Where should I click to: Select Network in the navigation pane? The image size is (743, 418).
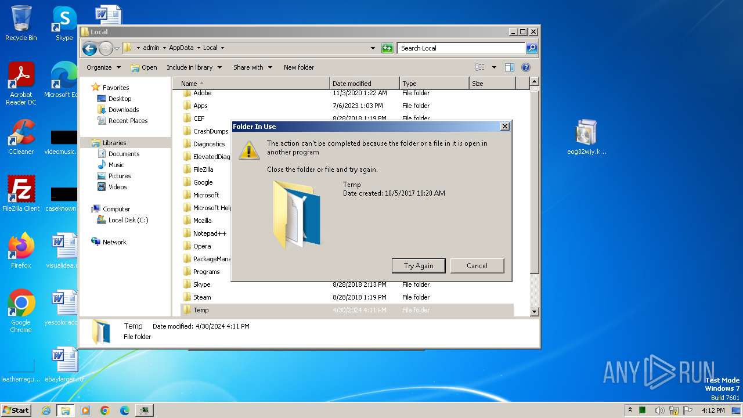coord(114,242)
